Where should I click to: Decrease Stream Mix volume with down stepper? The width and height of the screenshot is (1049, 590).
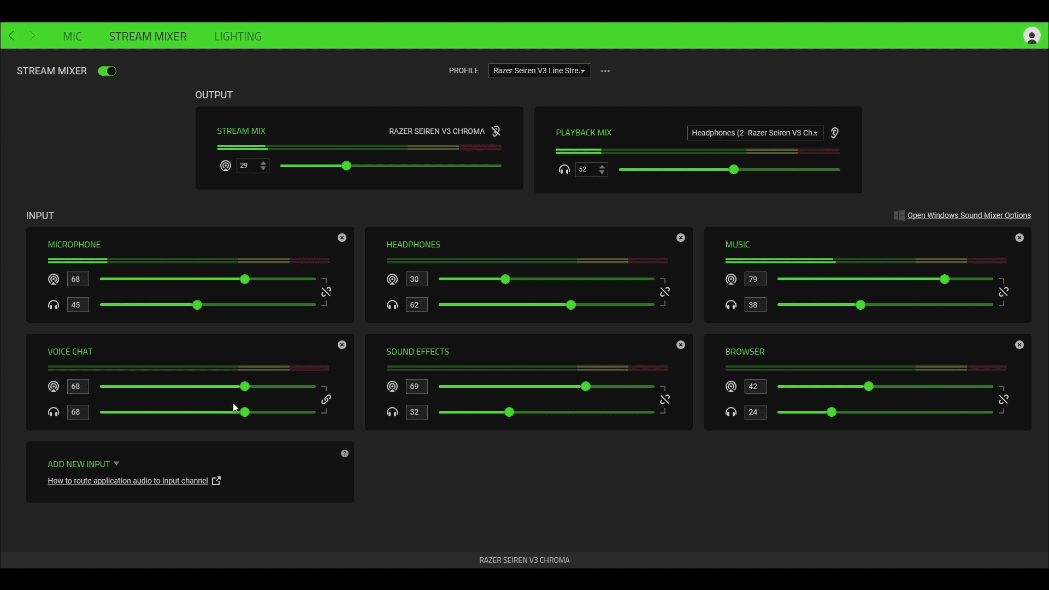(263, 169)
